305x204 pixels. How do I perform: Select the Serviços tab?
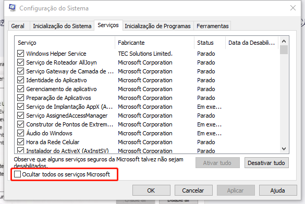[108, 25]
